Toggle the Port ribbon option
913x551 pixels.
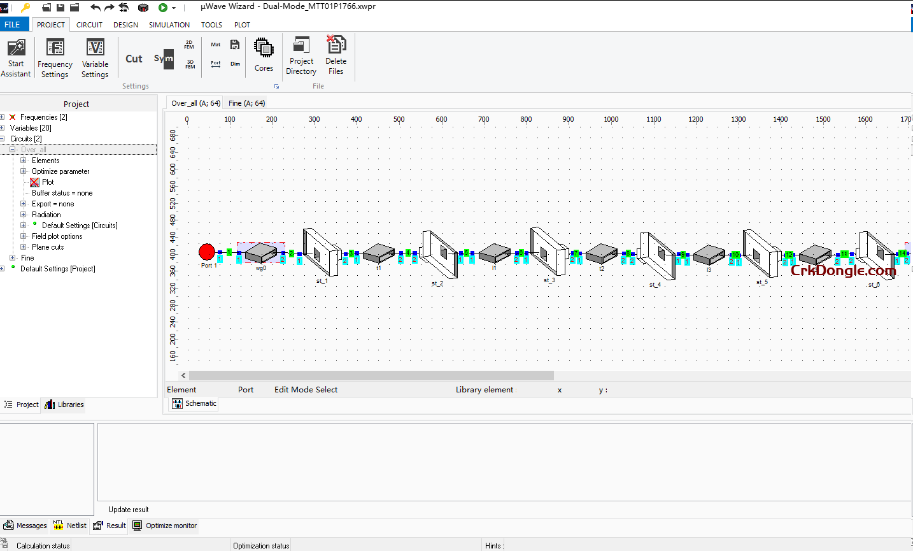[x=215, y=64]
